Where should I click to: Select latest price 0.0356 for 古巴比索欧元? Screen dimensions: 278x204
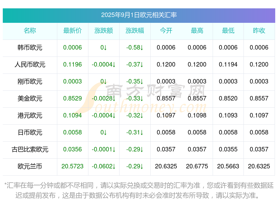[x=73, y=149]
